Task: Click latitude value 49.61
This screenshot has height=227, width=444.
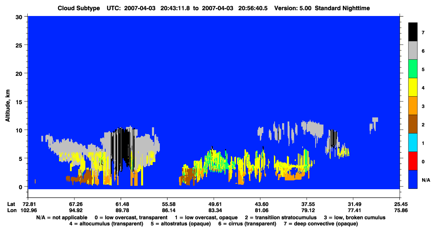Action: tap(213, 204)
